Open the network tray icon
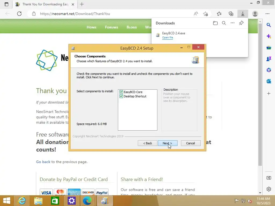This screenshot has width=275, height=206. coord(243,201)
